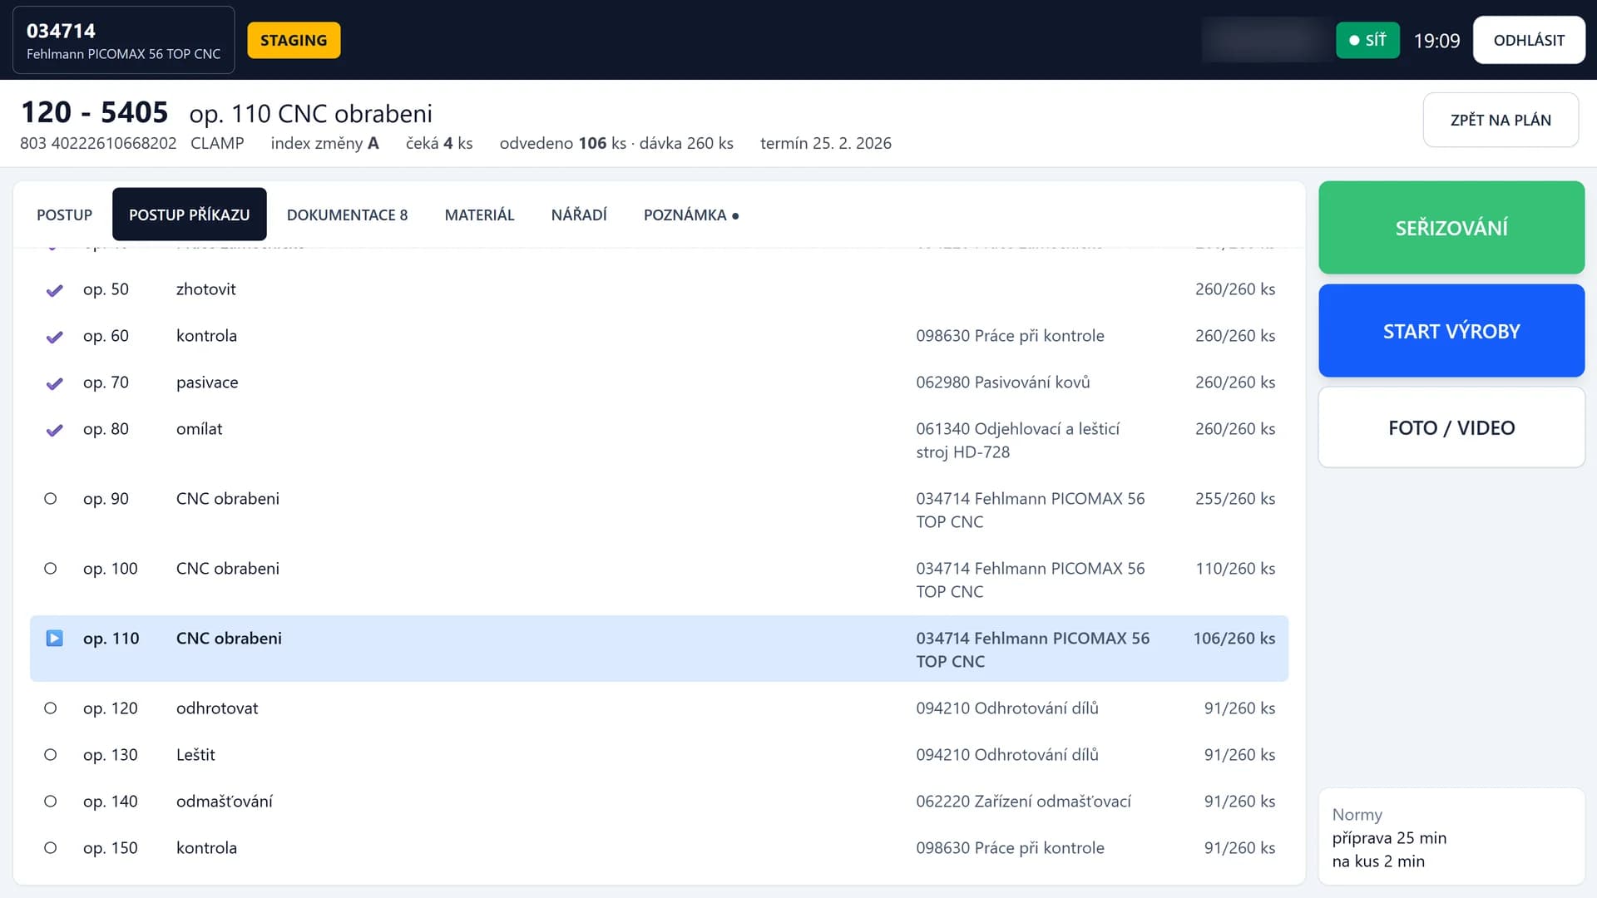
Task: Go back with ZPĚT NA PLÁN
Action: [1501, 120]
